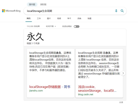Toggle the adaptive zoom switch
This screenshot has width=138, height=105.
pyautogui.click(x=77, y=26)
